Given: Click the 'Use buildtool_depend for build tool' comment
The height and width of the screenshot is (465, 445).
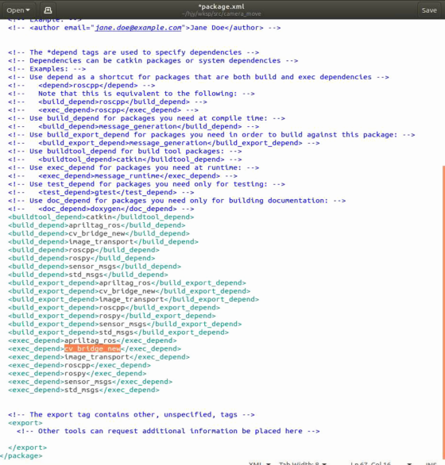Looking at the screenshot, I should (125, 152).
